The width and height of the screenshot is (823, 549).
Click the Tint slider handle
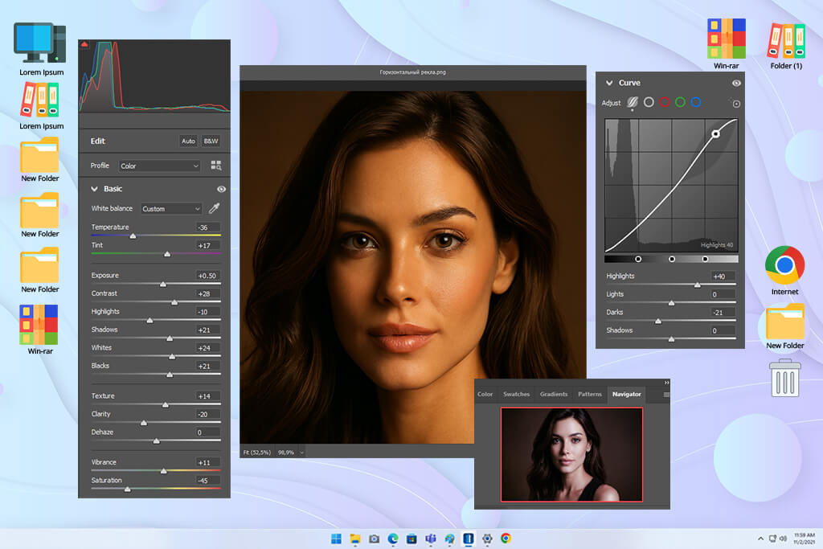167,254
